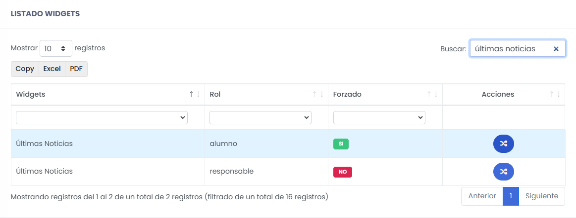Click the shuffle action icon for alumno row
Viewport: 576px width, 218px height.
[x=503, y=144]
